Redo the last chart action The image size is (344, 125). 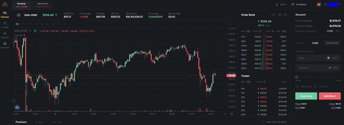point(64,24)
